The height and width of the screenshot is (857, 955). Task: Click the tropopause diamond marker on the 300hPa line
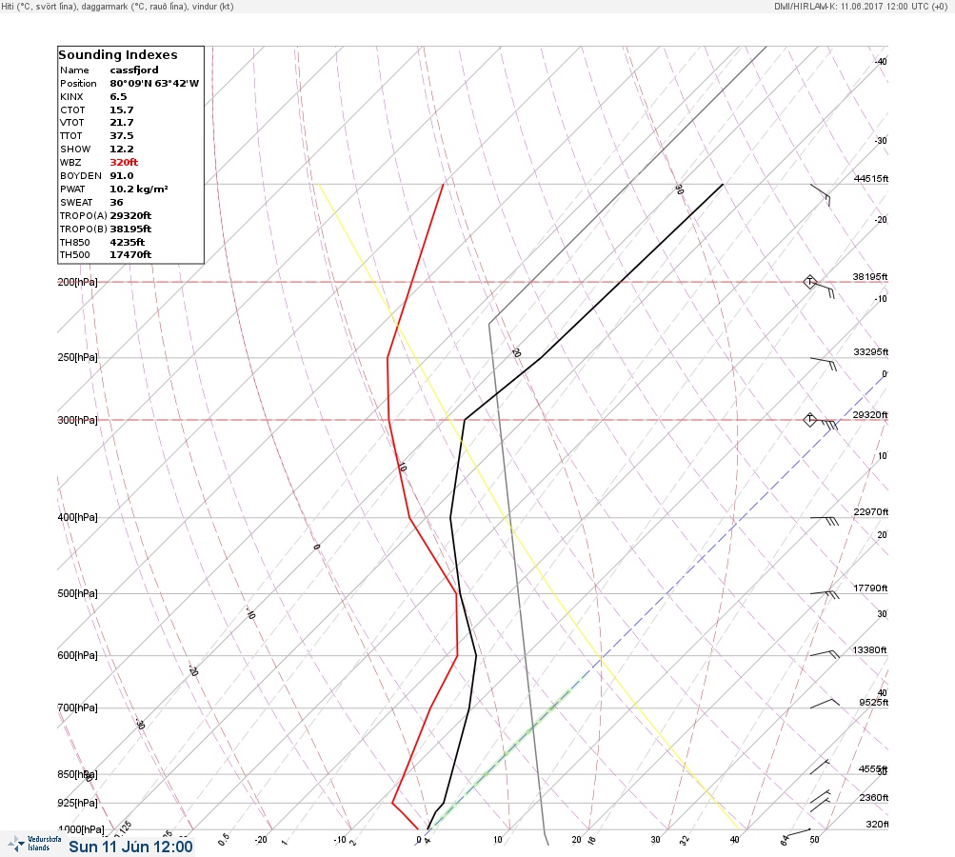809,420
